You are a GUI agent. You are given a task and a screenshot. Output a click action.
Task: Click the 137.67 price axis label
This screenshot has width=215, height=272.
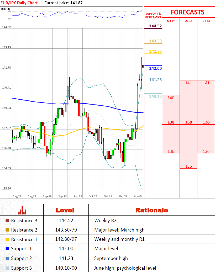[6, 128]
